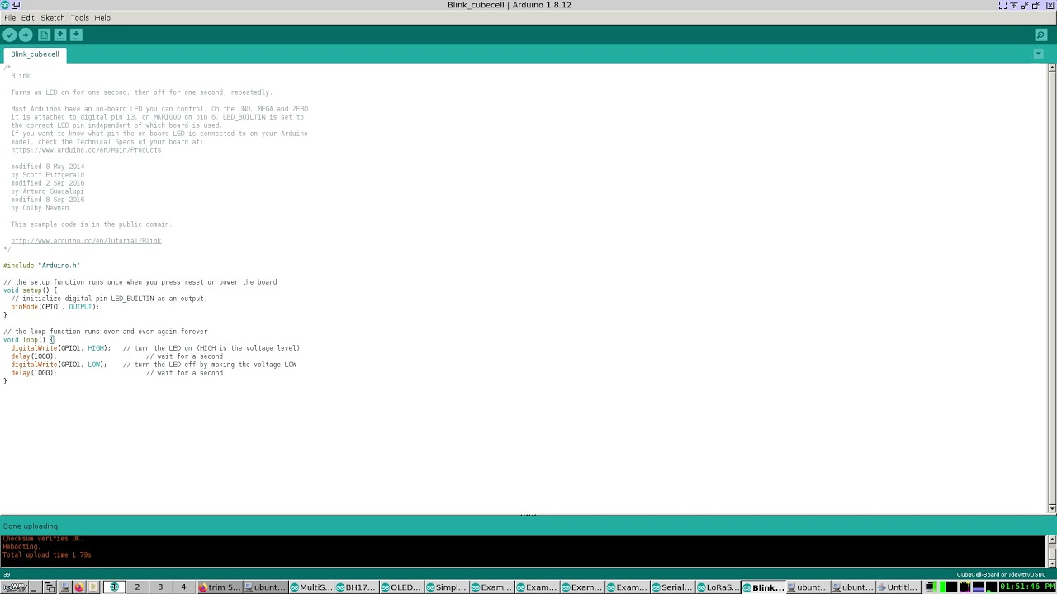Open the File menu
The width and height of the screenshot is (1057, 594).
click(10, 17)
